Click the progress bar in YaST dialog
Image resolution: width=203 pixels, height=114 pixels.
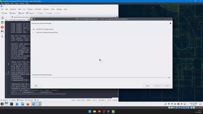coord(99,78)
